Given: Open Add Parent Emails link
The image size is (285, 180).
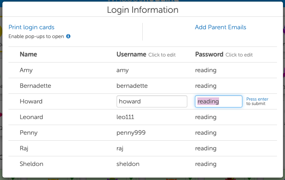Looking at the screenshot, I should 220,27.
